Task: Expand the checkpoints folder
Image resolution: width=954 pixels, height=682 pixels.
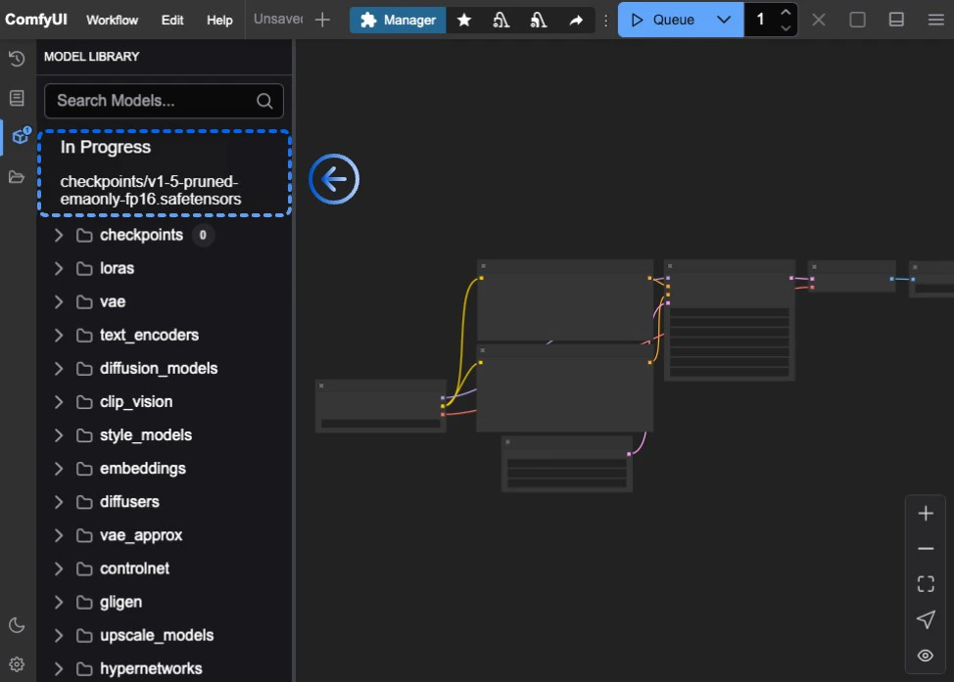Action: [59, 235]
